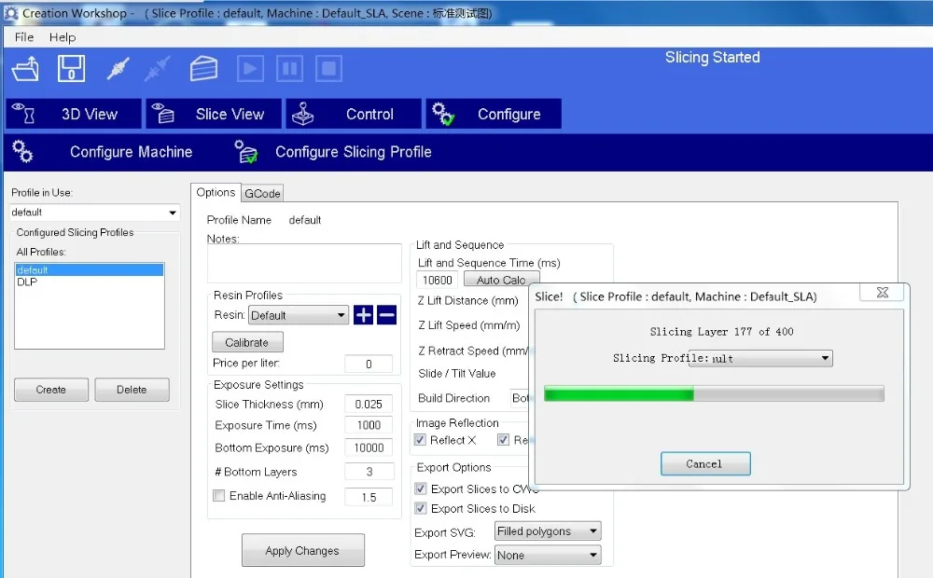Click the greyed disconnect plug icon
933x578 pixels.
tap(157, 68)
